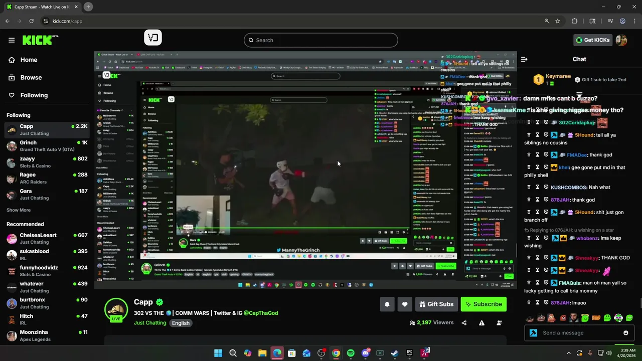Image resolution: width=642 pixels, height=361 pixels.
Task: Open funnyhoodvidz recommended channel
Action: pyautogui.click(x=47, y=271)
